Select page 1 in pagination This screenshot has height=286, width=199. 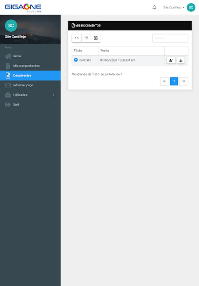(174, 81)
